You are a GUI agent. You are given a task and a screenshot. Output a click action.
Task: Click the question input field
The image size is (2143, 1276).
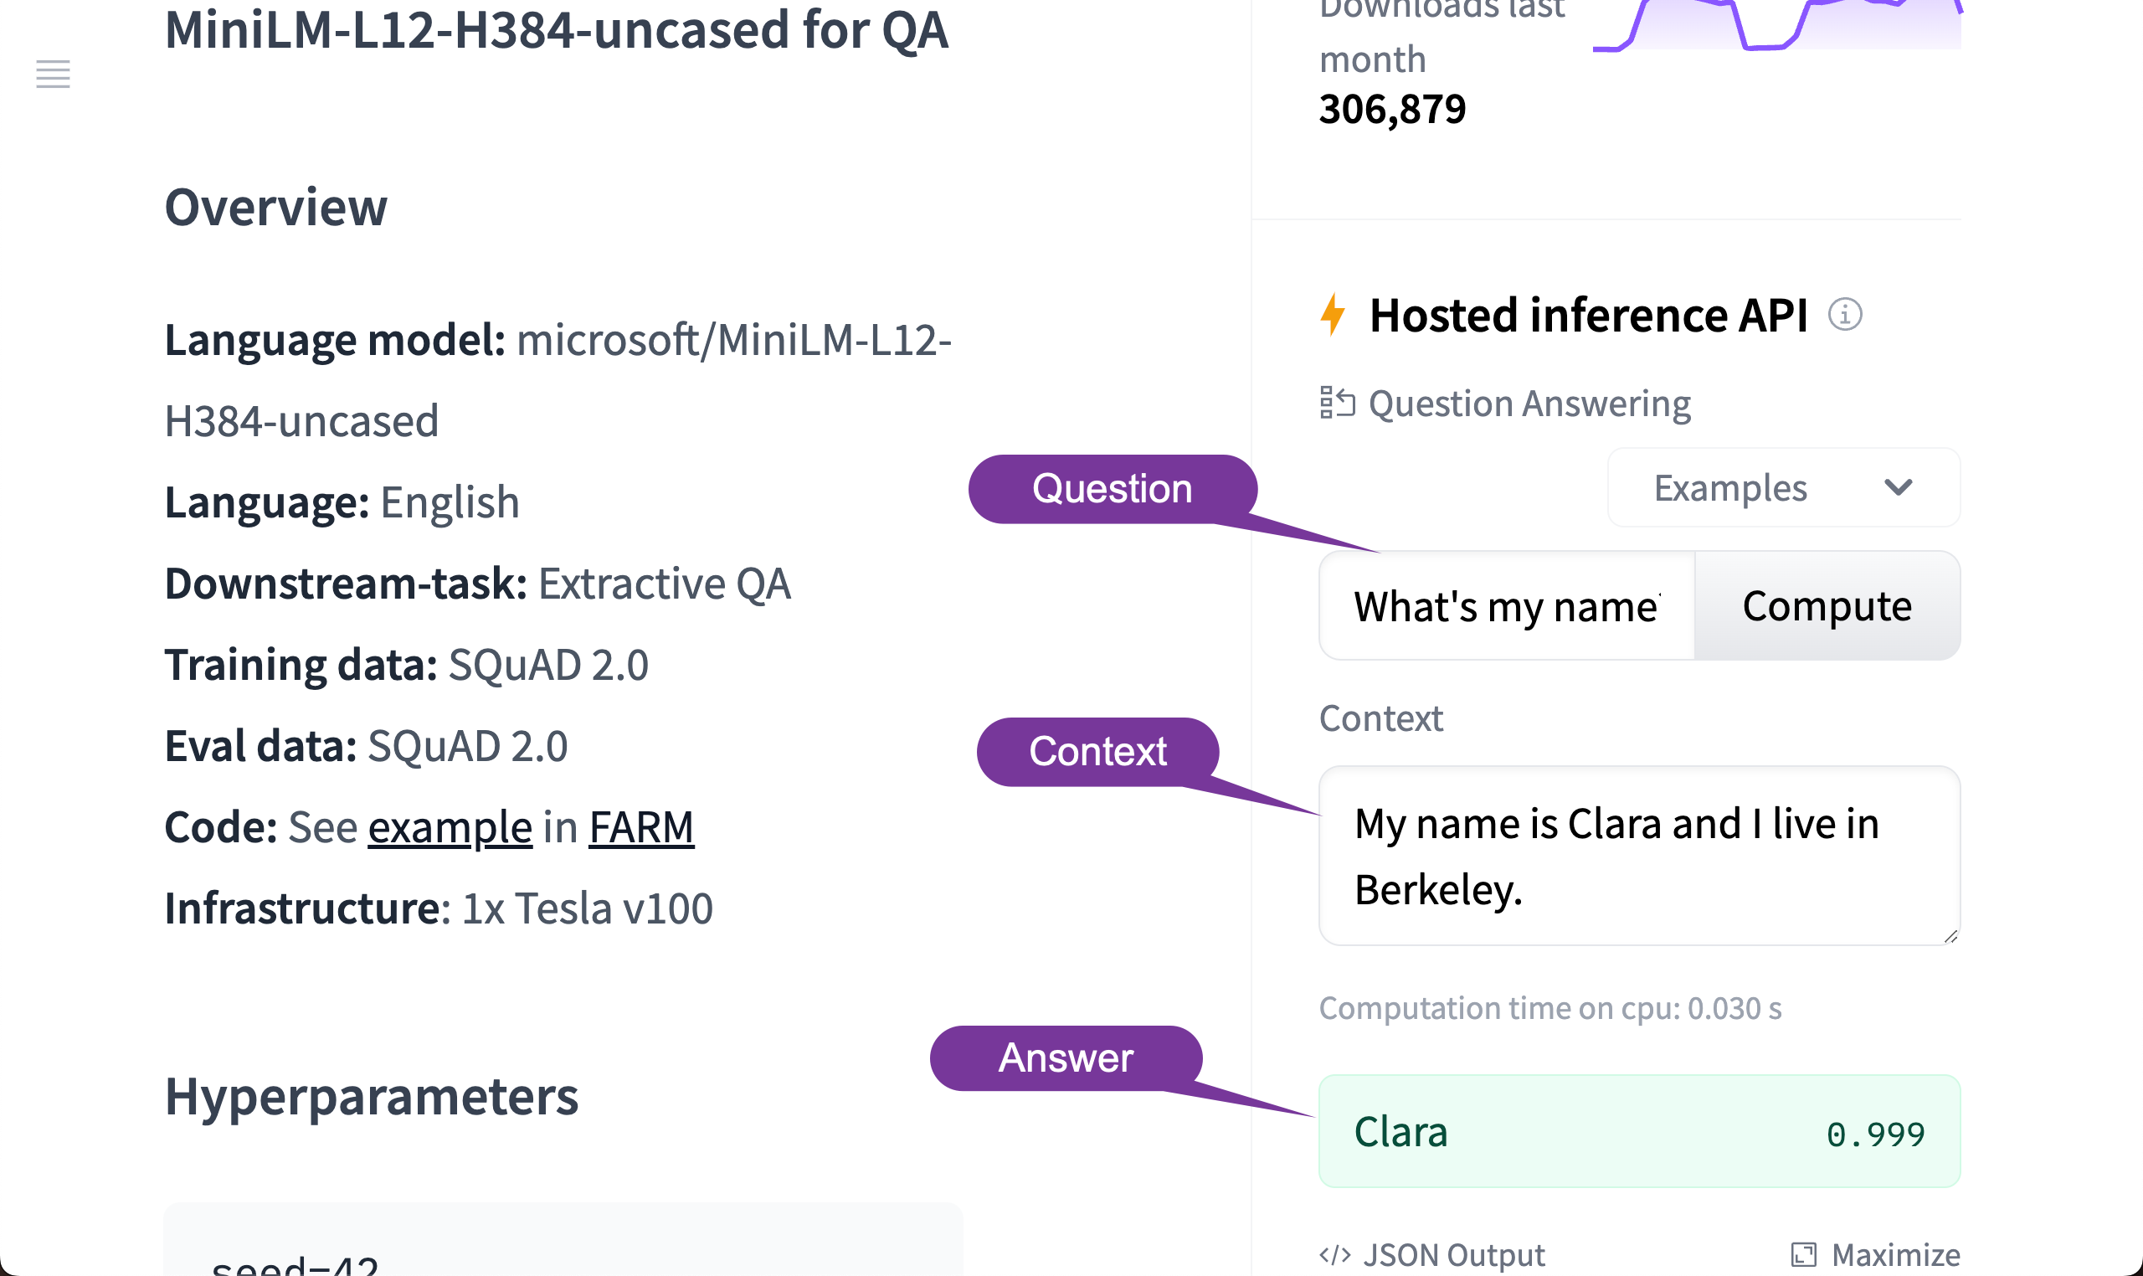(x=1506, y=606)
